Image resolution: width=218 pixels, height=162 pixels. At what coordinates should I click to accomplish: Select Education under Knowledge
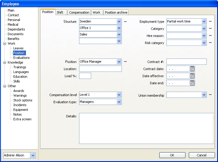pos(20,77)
